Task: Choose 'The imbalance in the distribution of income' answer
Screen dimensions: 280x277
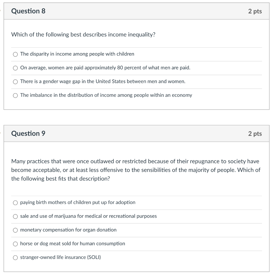Action: [16, 95]
